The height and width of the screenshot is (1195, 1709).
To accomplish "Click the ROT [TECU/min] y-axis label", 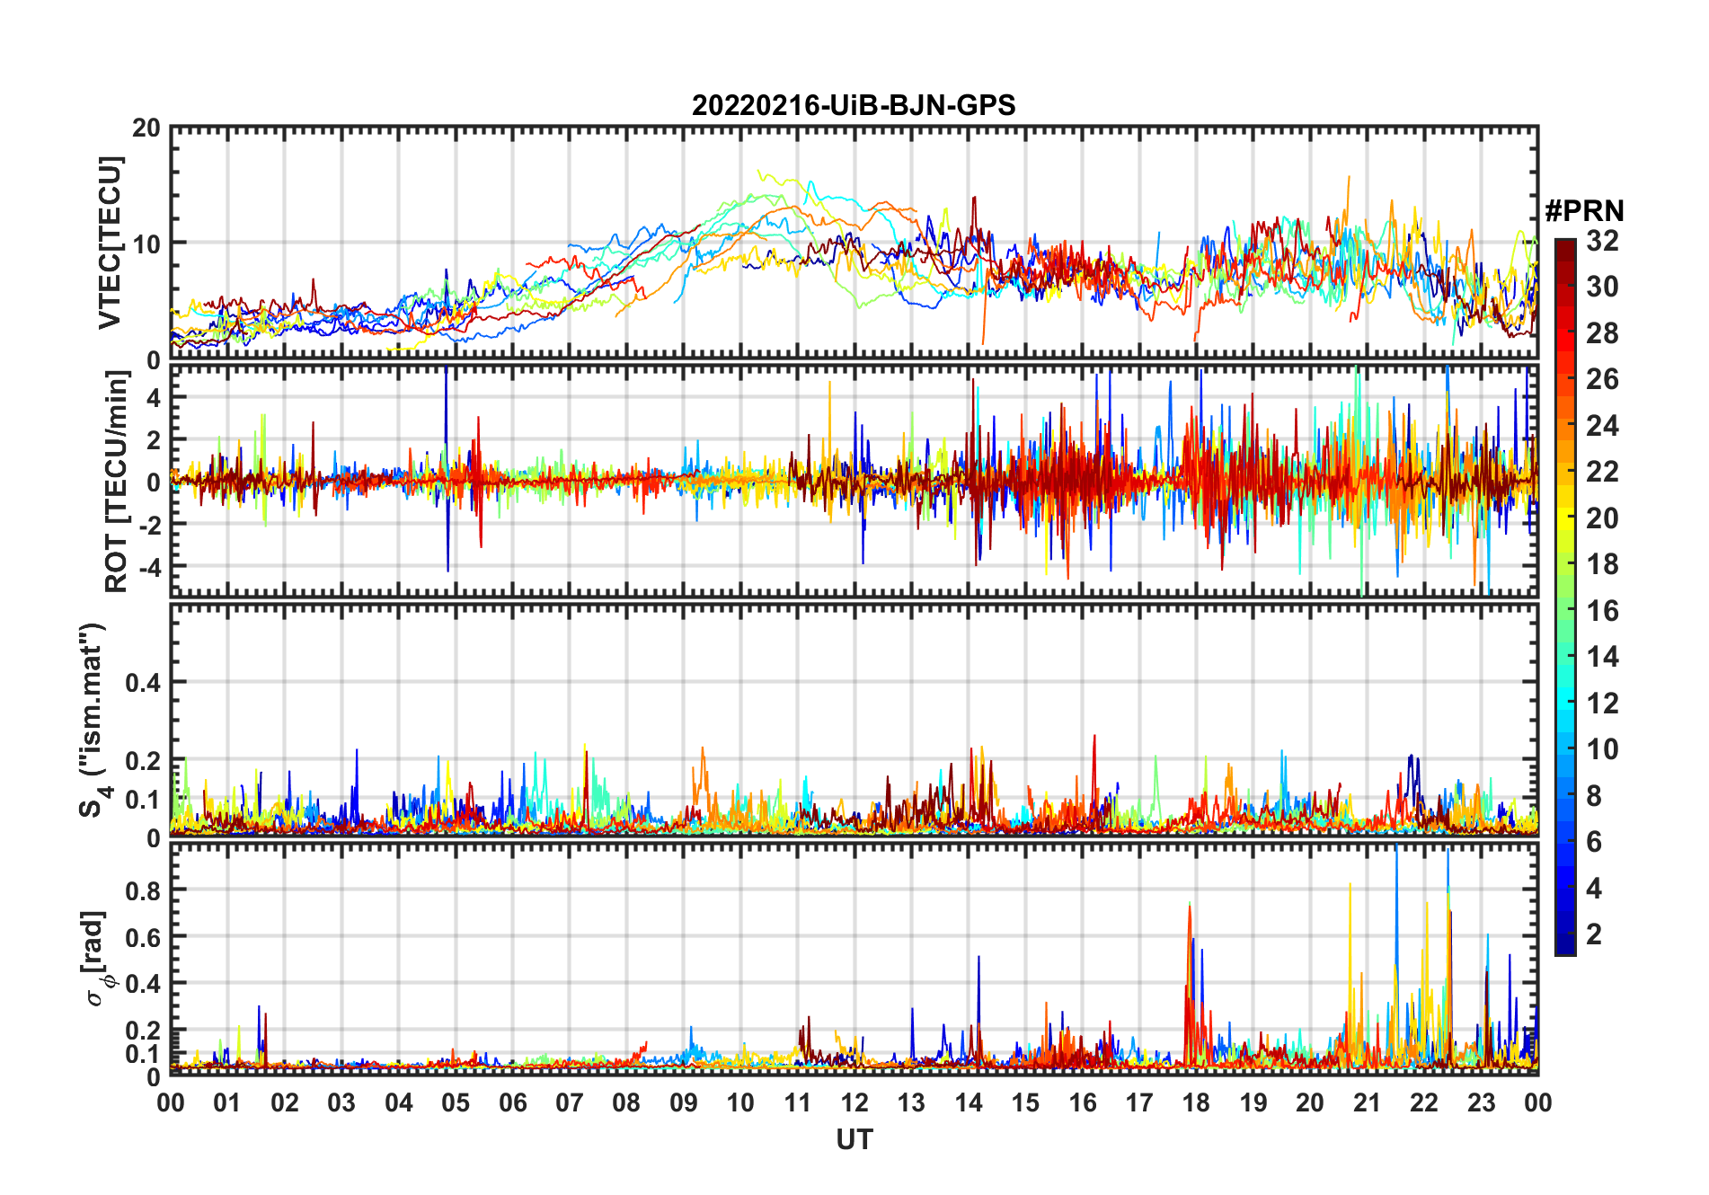I will 117,482.
